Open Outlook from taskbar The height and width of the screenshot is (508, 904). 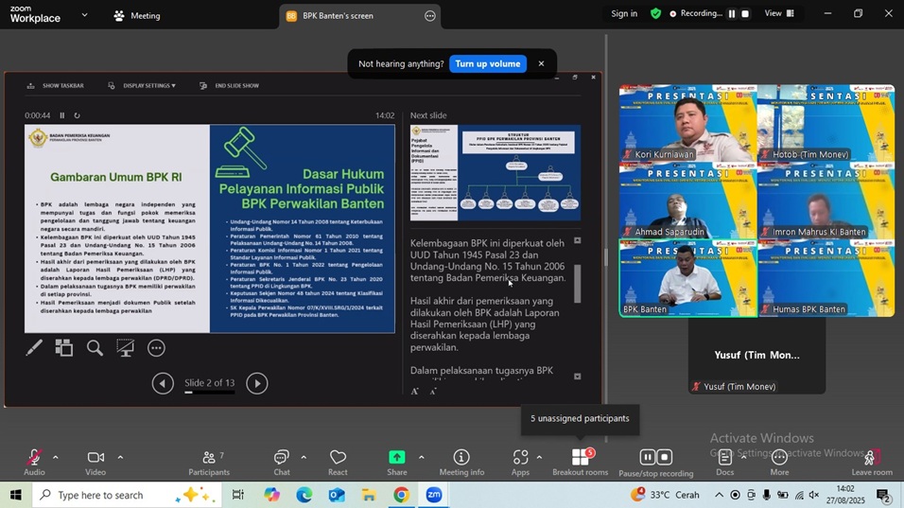337,495
